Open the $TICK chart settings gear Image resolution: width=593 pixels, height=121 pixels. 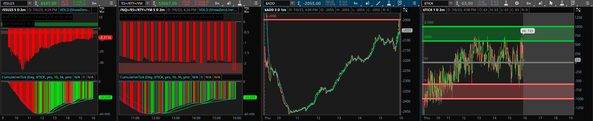pyautogui.click(x=517, y=3)
